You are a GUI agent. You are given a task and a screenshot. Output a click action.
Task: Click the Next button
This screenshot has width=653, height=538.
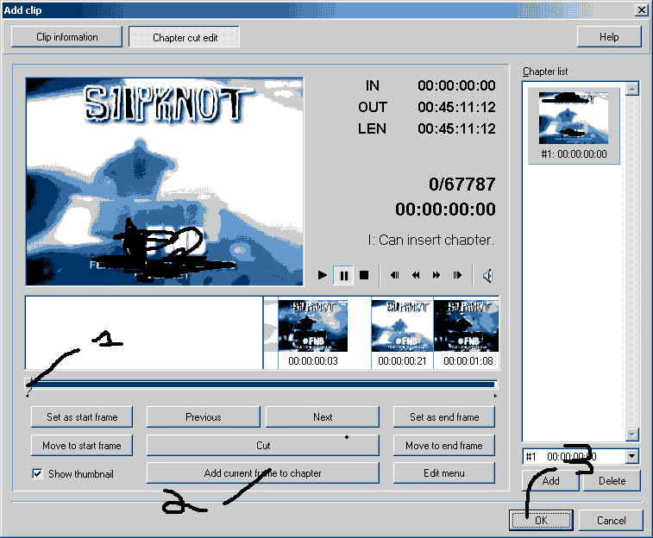[x=323, y=417]
